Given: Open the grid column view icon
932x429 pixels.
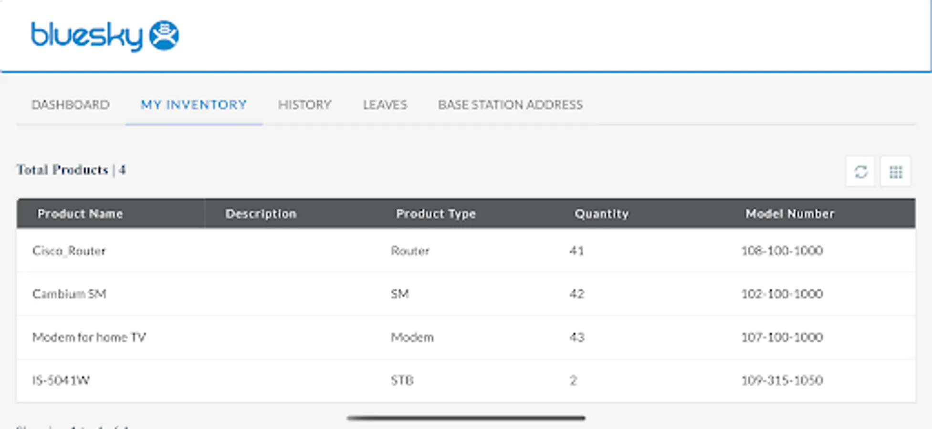Looking at the screenshot, I should (x=896, y=172).
